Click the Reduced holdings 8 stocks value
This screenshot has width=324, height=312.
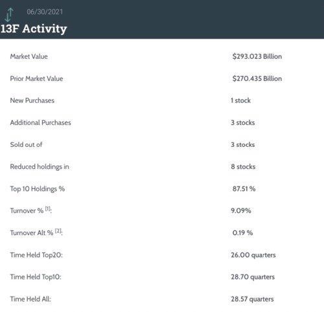(x=243, y=166)
